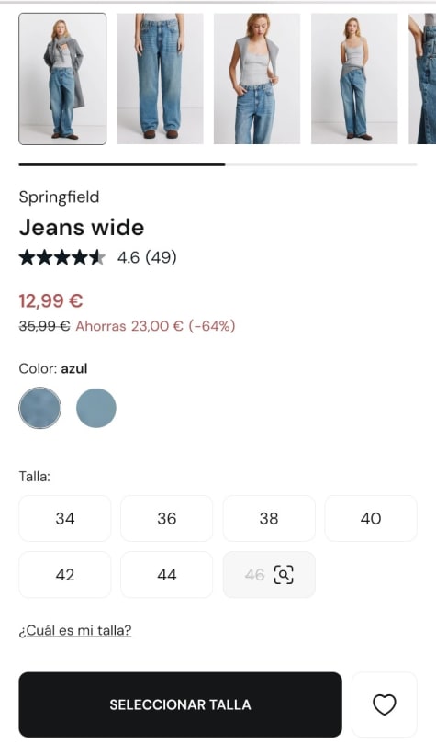Click the image gallery progress bar

coord(218,164)
